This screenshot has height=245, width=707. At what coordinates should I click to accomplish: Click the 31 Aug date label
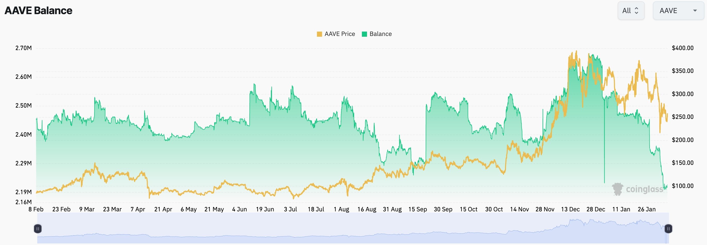[x=392, y=209]
